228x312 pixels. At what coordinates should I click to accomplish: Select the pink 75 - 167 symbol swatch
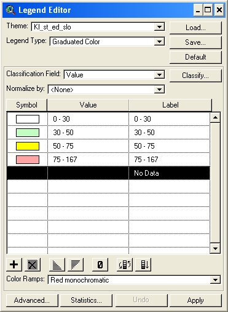(28, 160)
